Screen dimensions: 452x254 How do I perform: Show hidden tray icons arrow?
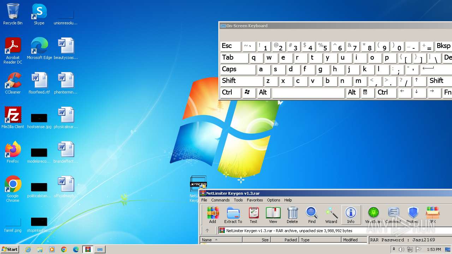394,249
